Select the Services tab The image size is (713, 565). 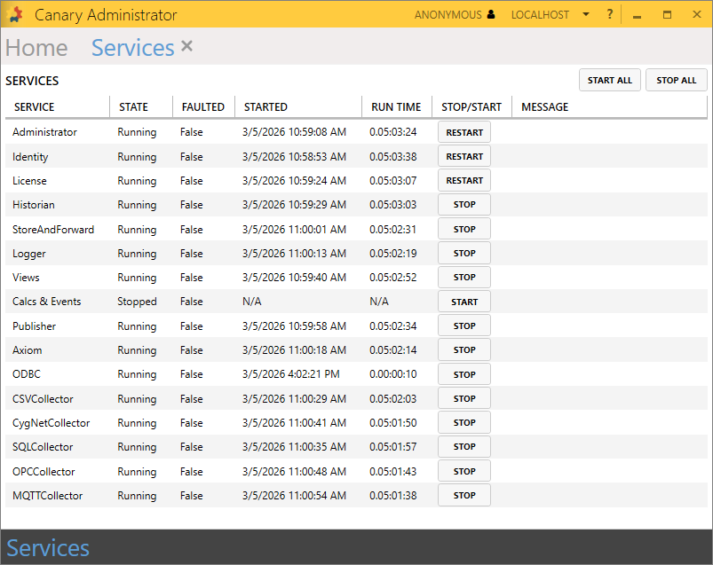coord(132,48)
